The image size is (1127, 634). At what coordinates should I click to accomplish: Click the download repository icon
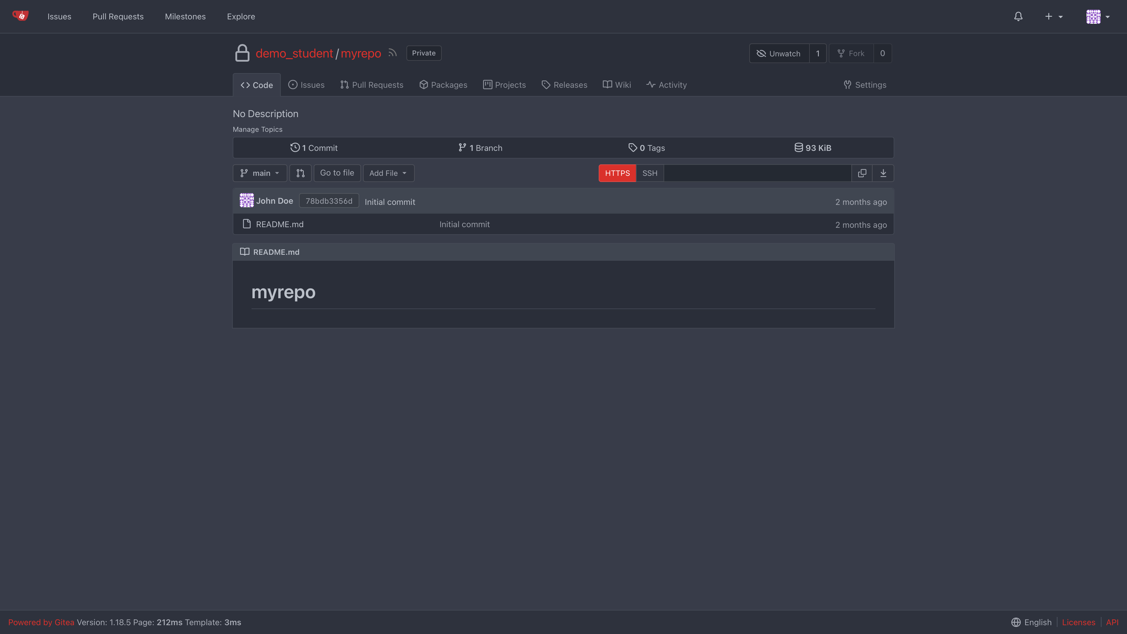pyautogui.click(x=883, y=173)
